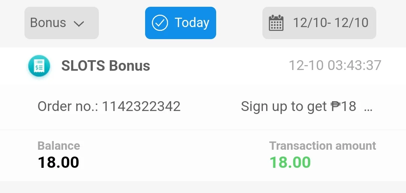Viewport: 406px width, 193px height.
Task: Click the 'Bonus' text in filter
Action: click(x=48, y=23)
